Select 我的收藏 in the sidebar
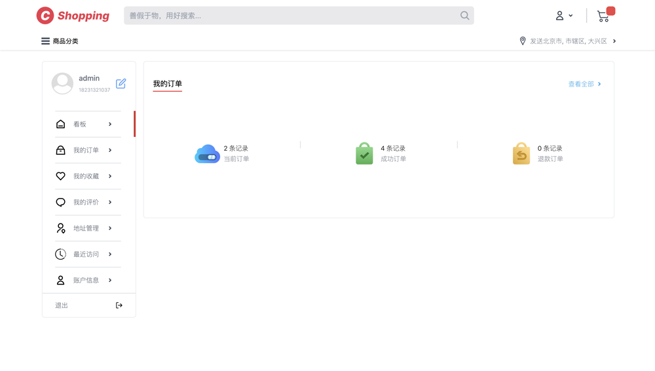 tap(86, 176)
